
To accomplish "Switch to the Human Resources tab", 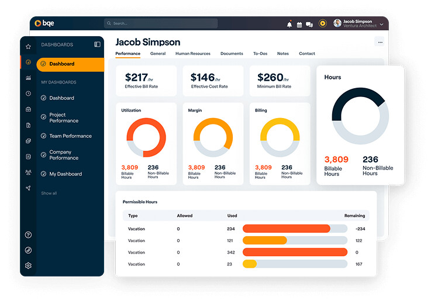I will 193,54.
